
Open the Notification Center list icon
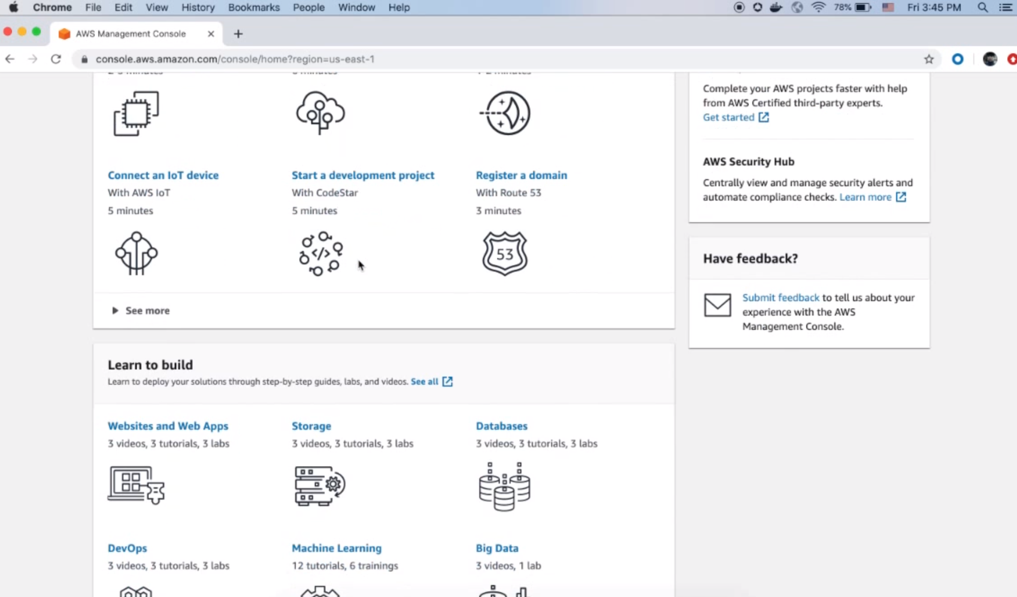[x=1006, y=8]
